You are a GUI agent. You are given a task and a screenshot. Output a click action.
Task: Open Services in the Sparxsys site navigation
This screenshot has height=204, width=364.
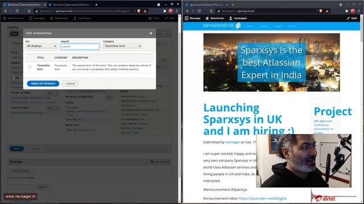(264, 26)
